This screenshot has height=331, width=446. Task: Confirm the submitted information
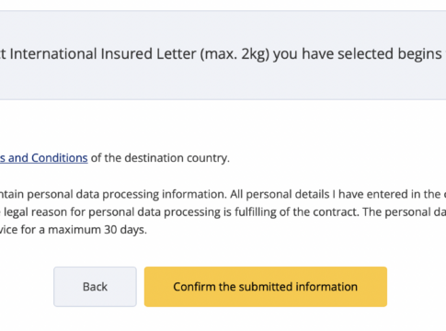pos(266,287)
